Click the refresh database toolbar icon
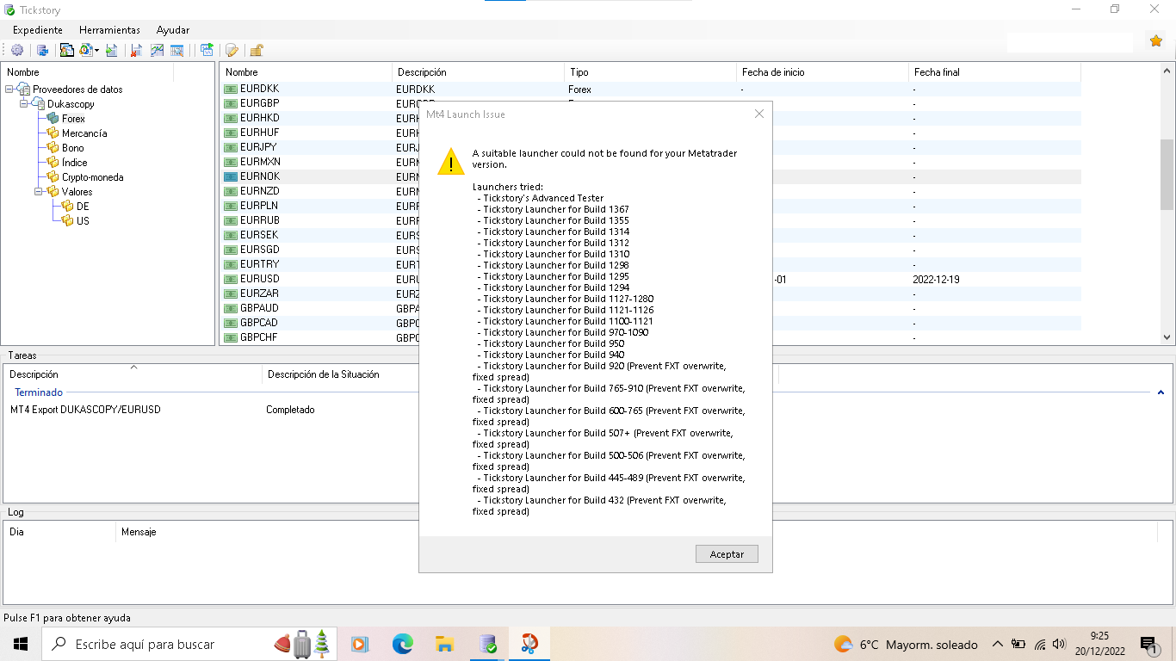 click(x=42, y=50)
